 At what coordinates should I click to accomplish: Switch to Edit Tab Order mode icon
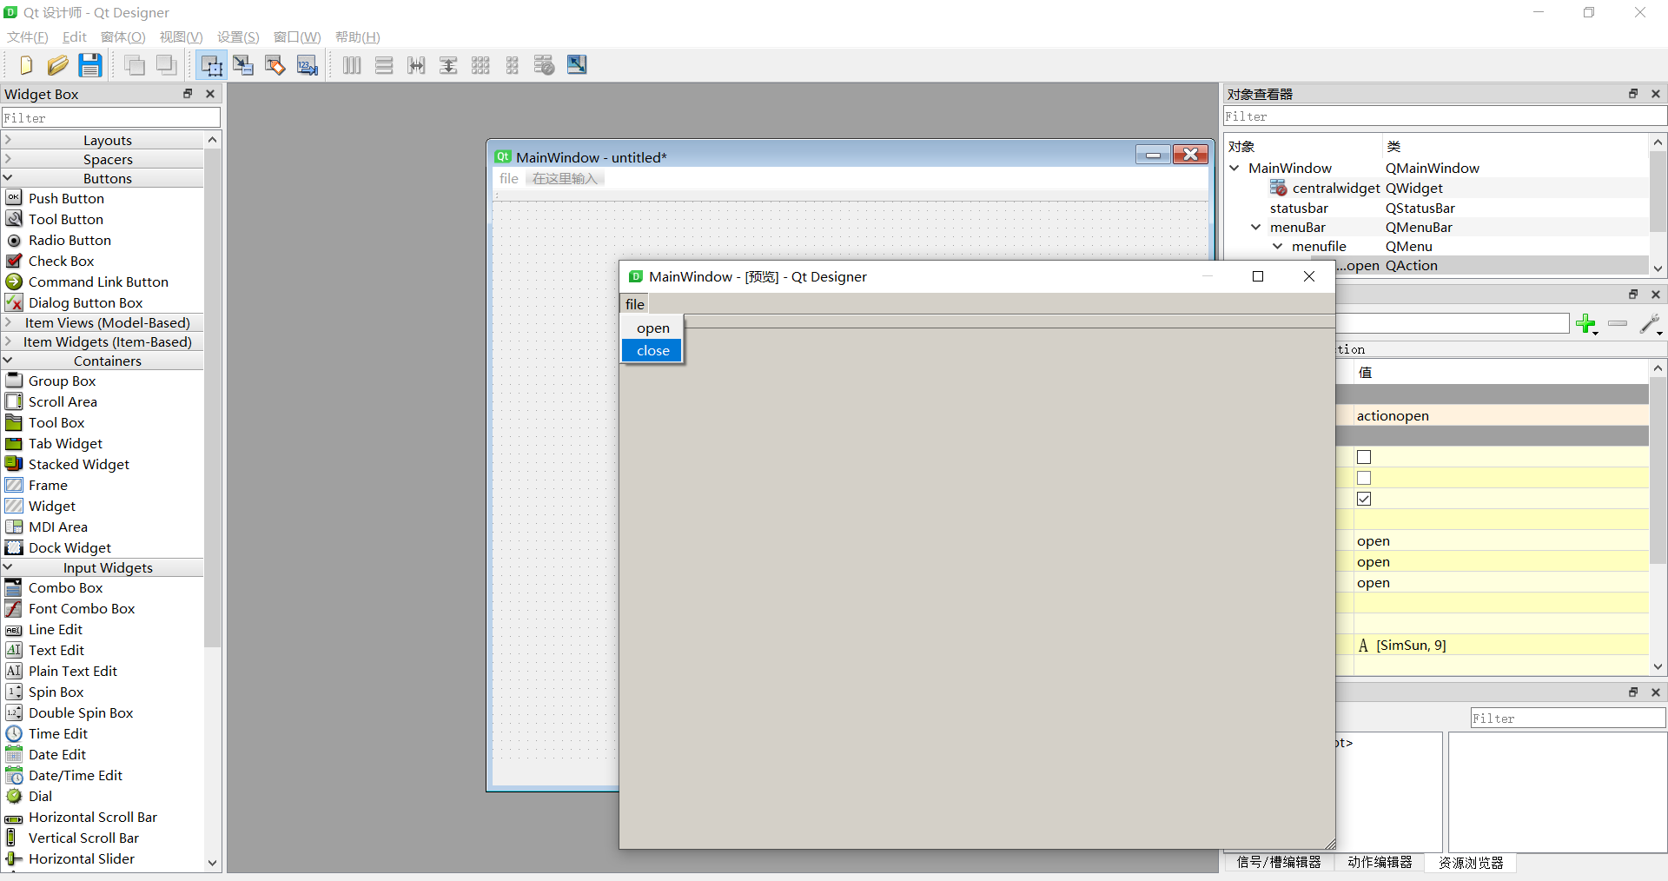(x=308, y=65)
